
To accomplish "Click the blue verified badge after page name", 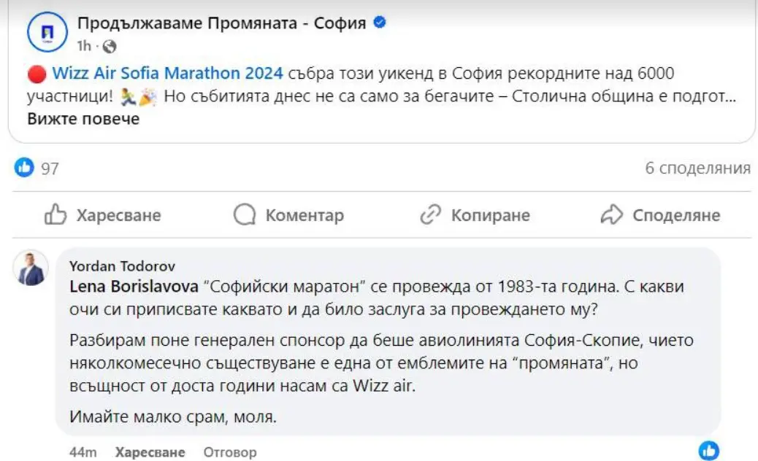I will click(x=380, y=23).
